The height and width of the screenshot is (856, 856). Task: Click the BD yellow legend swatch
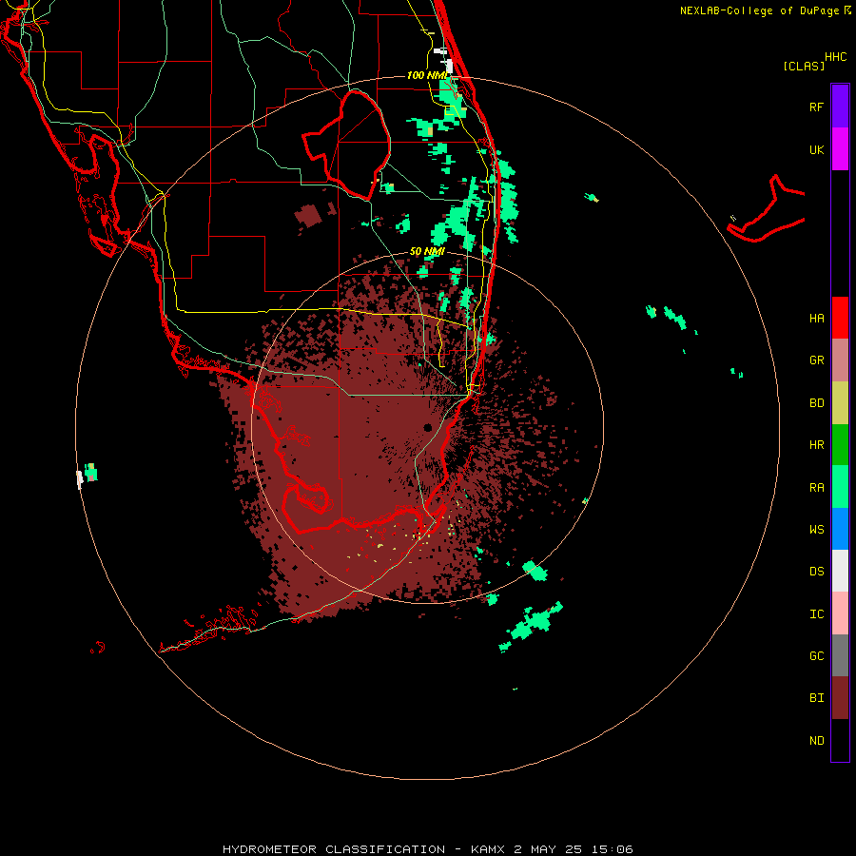click(x=840, y=403)
